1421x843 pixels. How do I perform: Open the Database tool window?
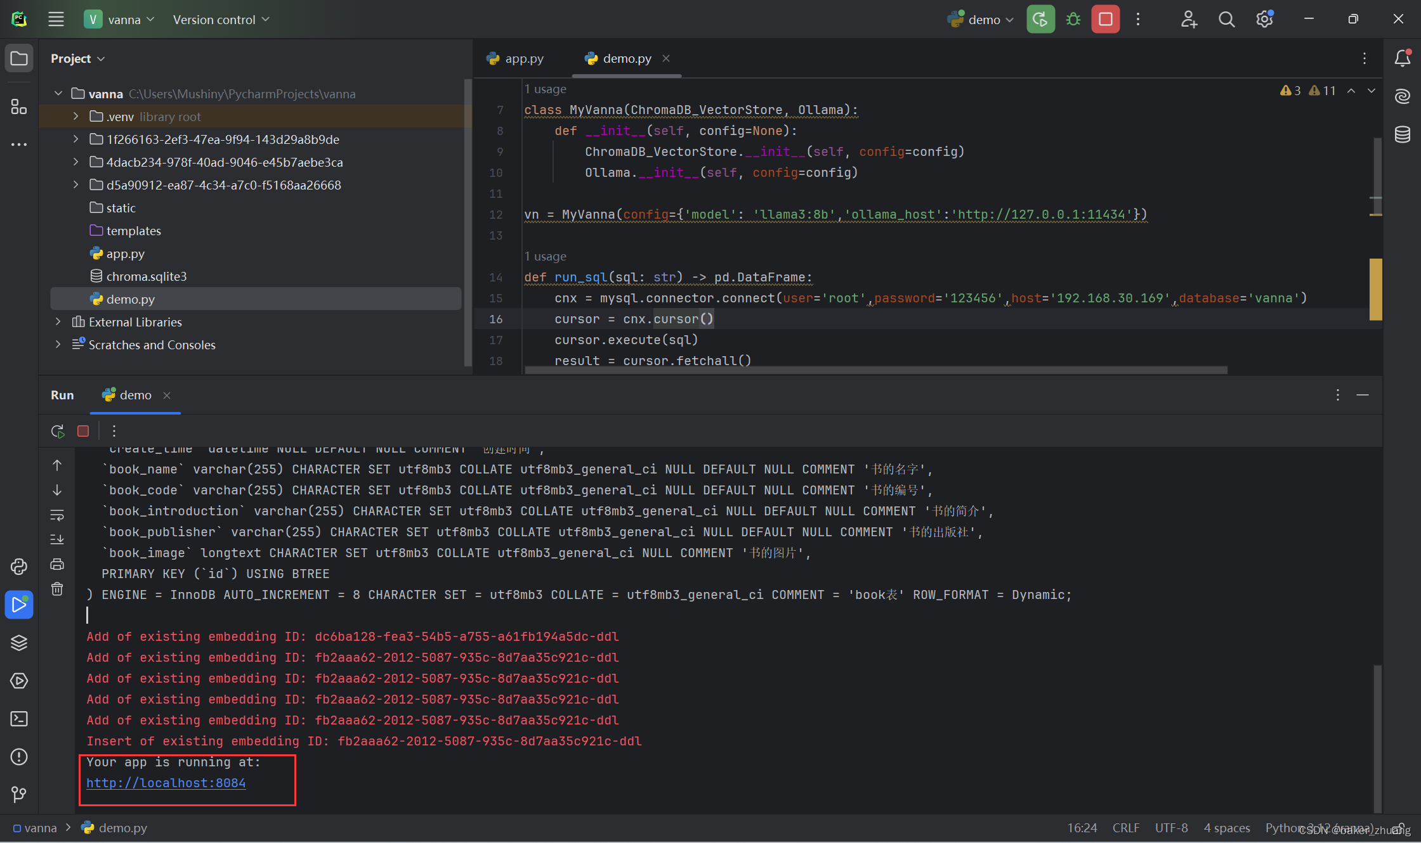[x=1402, y=134]
